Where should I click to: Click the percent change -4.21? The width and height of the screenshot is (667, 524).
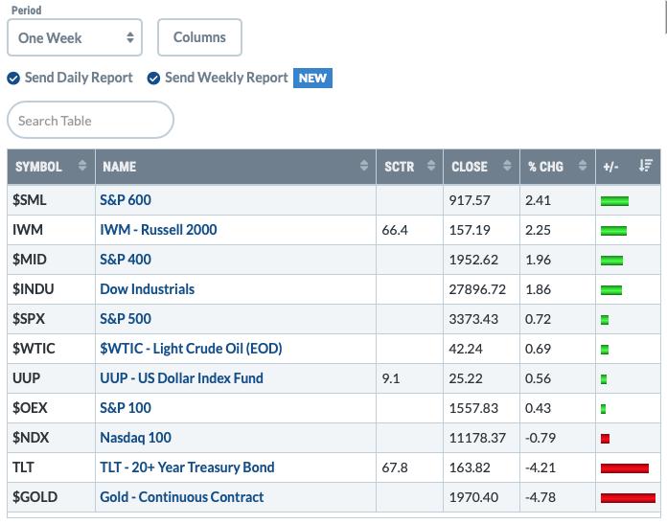(540, 467)
